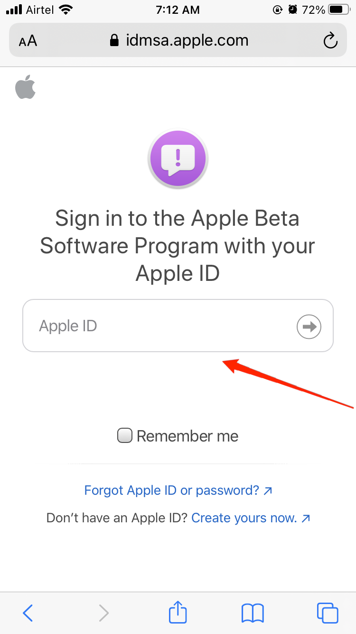Tap the Apple logo icon
356x634 pixels.
[26, 87]
